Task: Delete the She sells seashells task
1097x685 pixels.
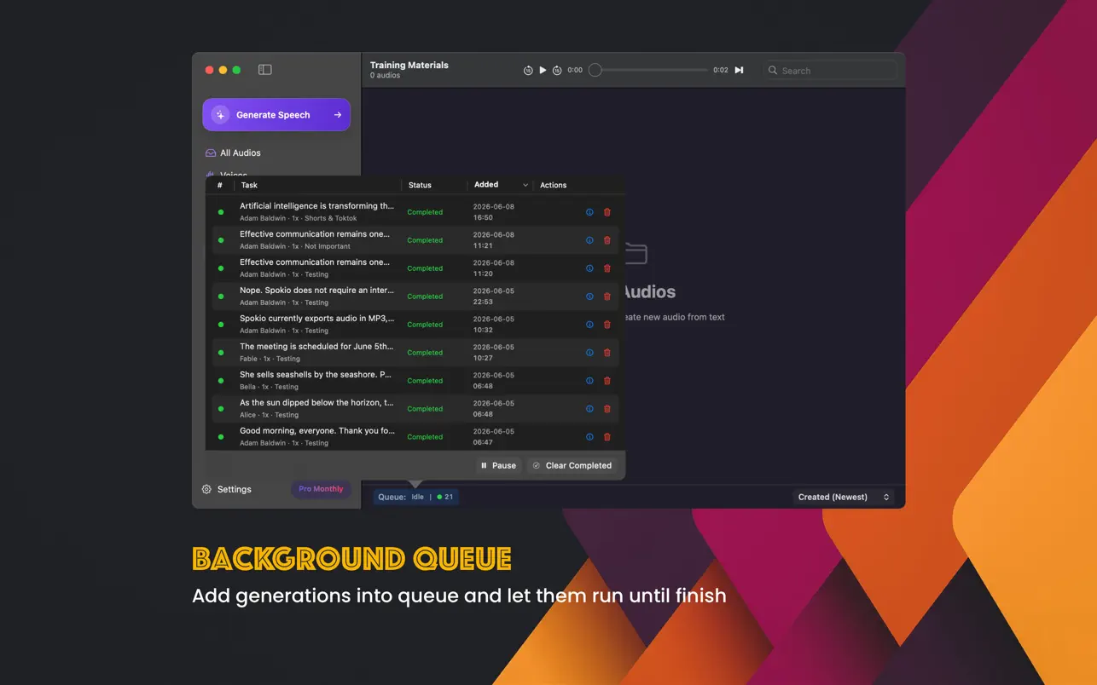Action: coord(607,381)
